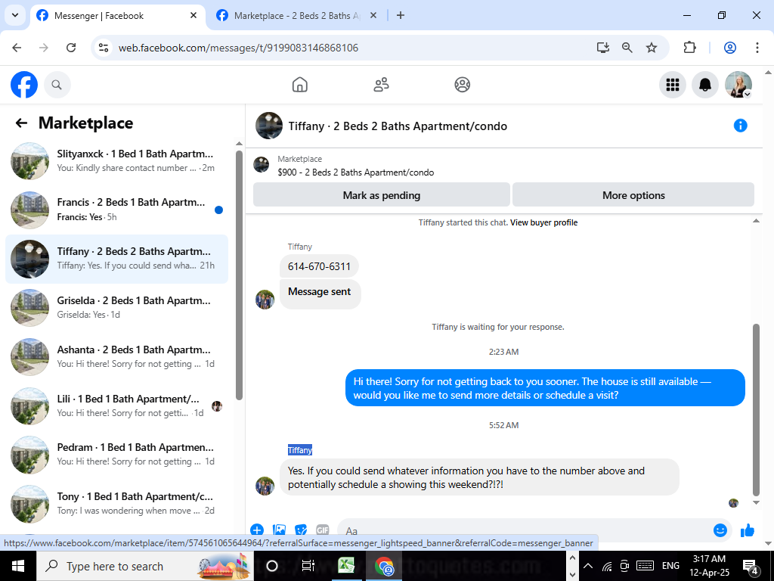
Task: Send a thumbs-up like
Action: click(748, 530)
